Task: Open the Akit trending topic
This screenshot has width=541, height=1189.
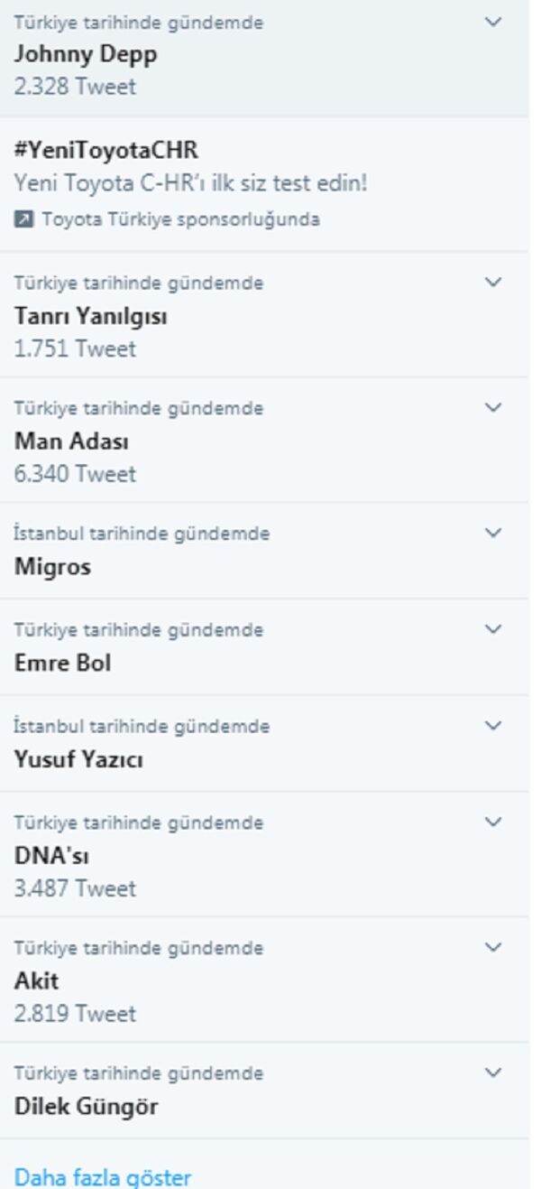Action: pyautogui.click(x=36, y=981)
